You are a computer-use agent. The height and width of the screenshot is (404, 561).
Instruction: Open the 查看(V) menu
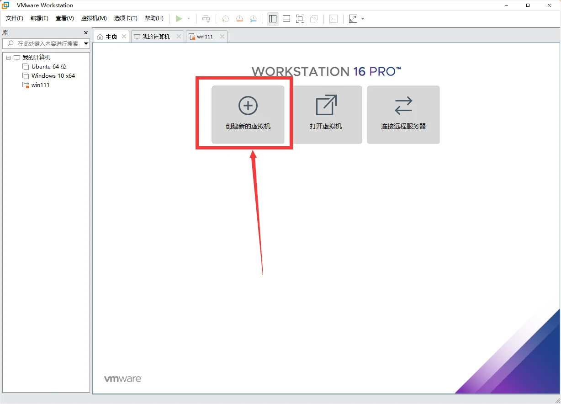64,18
